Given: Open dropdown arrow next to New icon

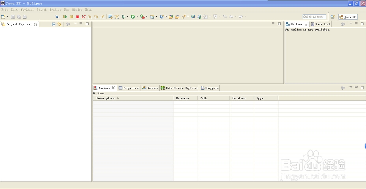Looking at the screenshot, I should point(7,16).
